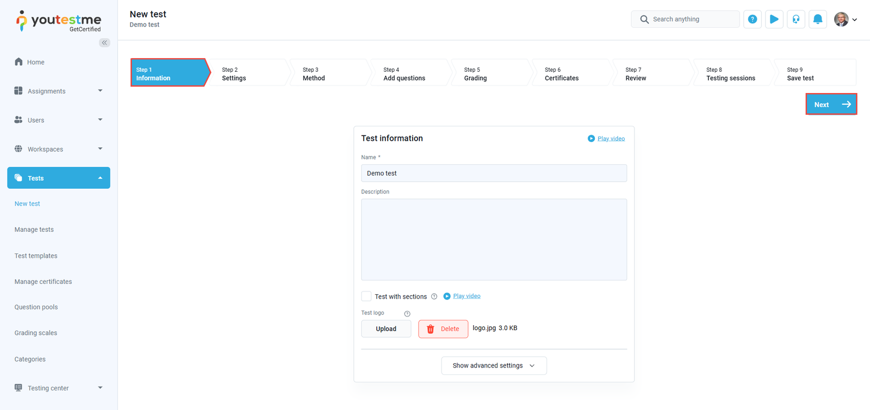The width and height of the screenshot is (870, 410).
Task: Open Manage tests in sidebar
Action: pyautogui.click(x=34, y=229)
